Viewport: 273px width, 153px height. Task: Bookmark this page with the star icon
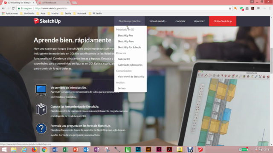coord(230,8)
